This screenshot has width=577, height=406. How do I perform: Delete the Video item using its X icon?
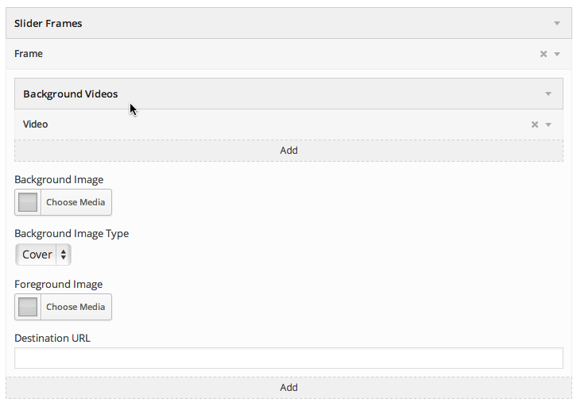click(x=535, y=124)
